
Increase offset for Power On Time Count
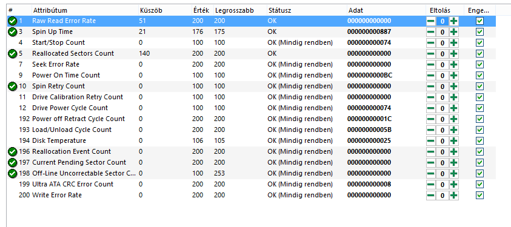point(453,76)
